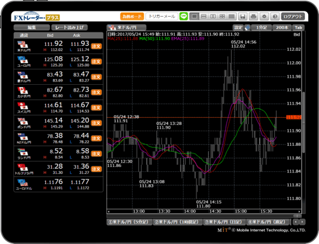The height and width of the screenshot is (244, 319).
Task: Click the chart tabs scroll-right arrow
Action: click(302, 222)
